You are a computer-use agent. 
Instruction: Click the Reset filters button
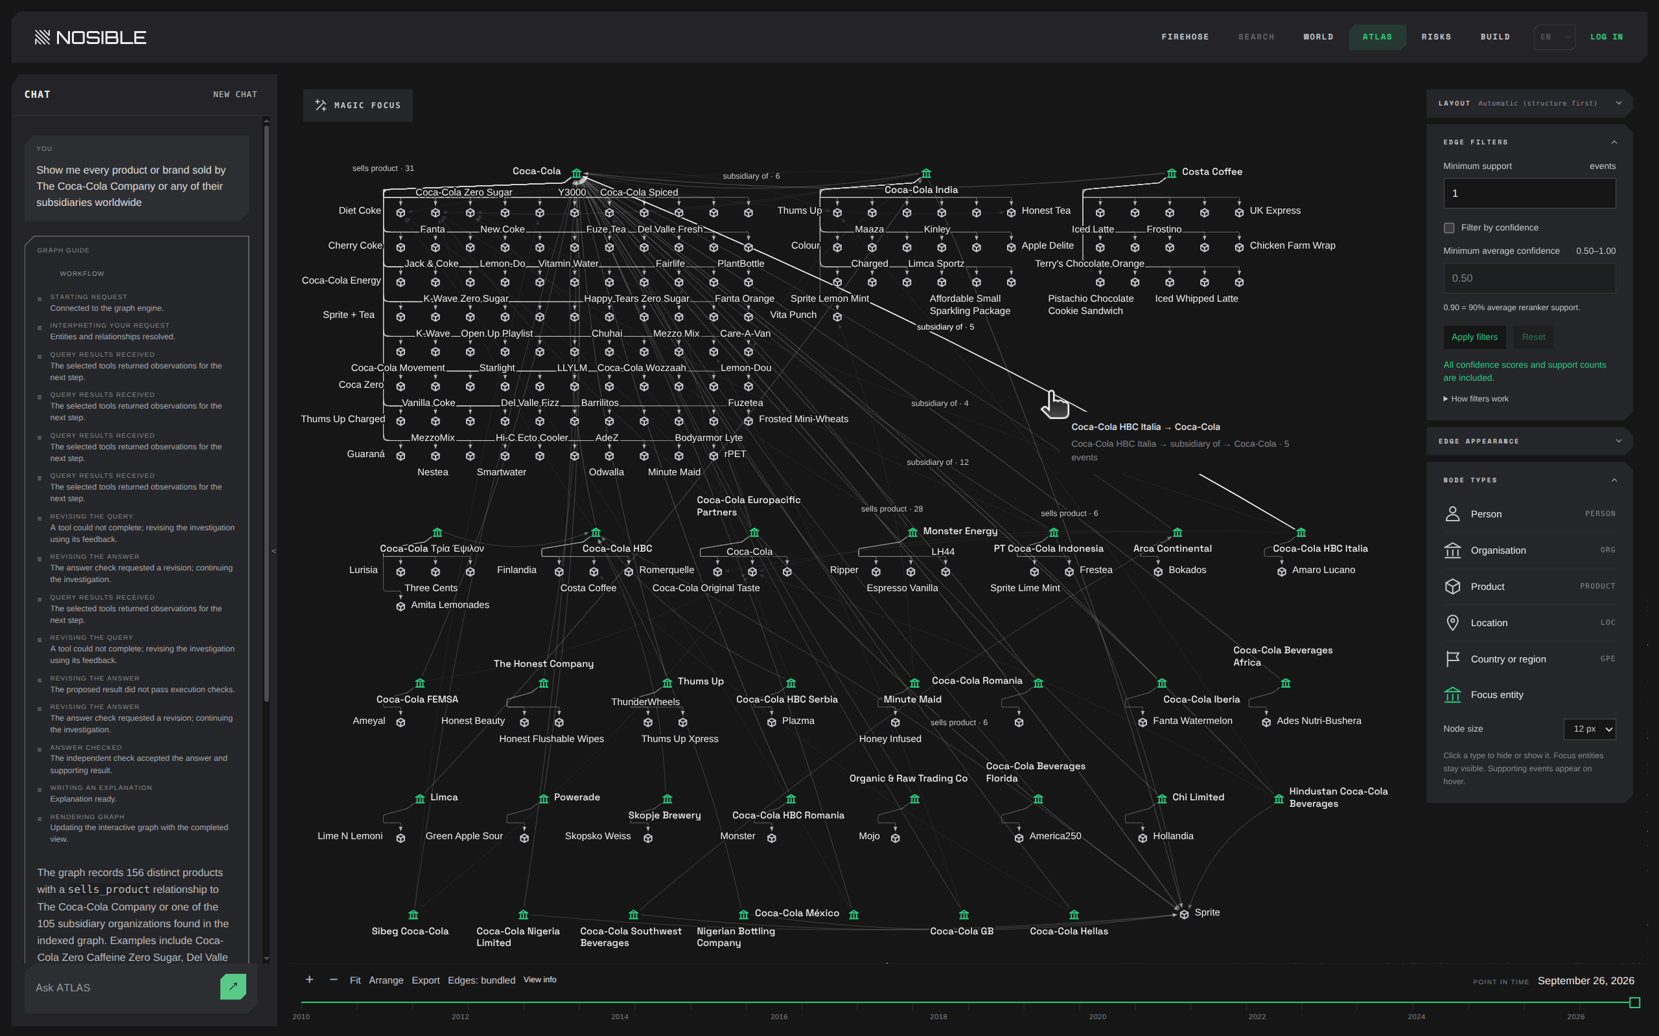(1533, 337)
